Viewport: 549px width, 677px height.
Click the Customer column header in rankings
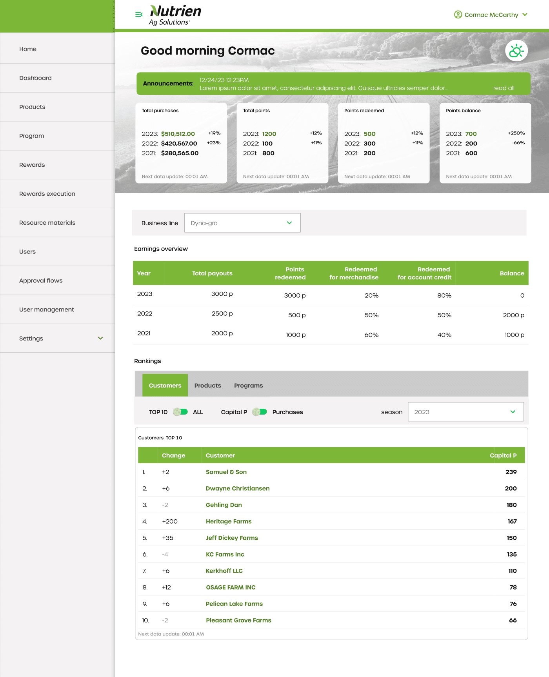click(220, 455)
